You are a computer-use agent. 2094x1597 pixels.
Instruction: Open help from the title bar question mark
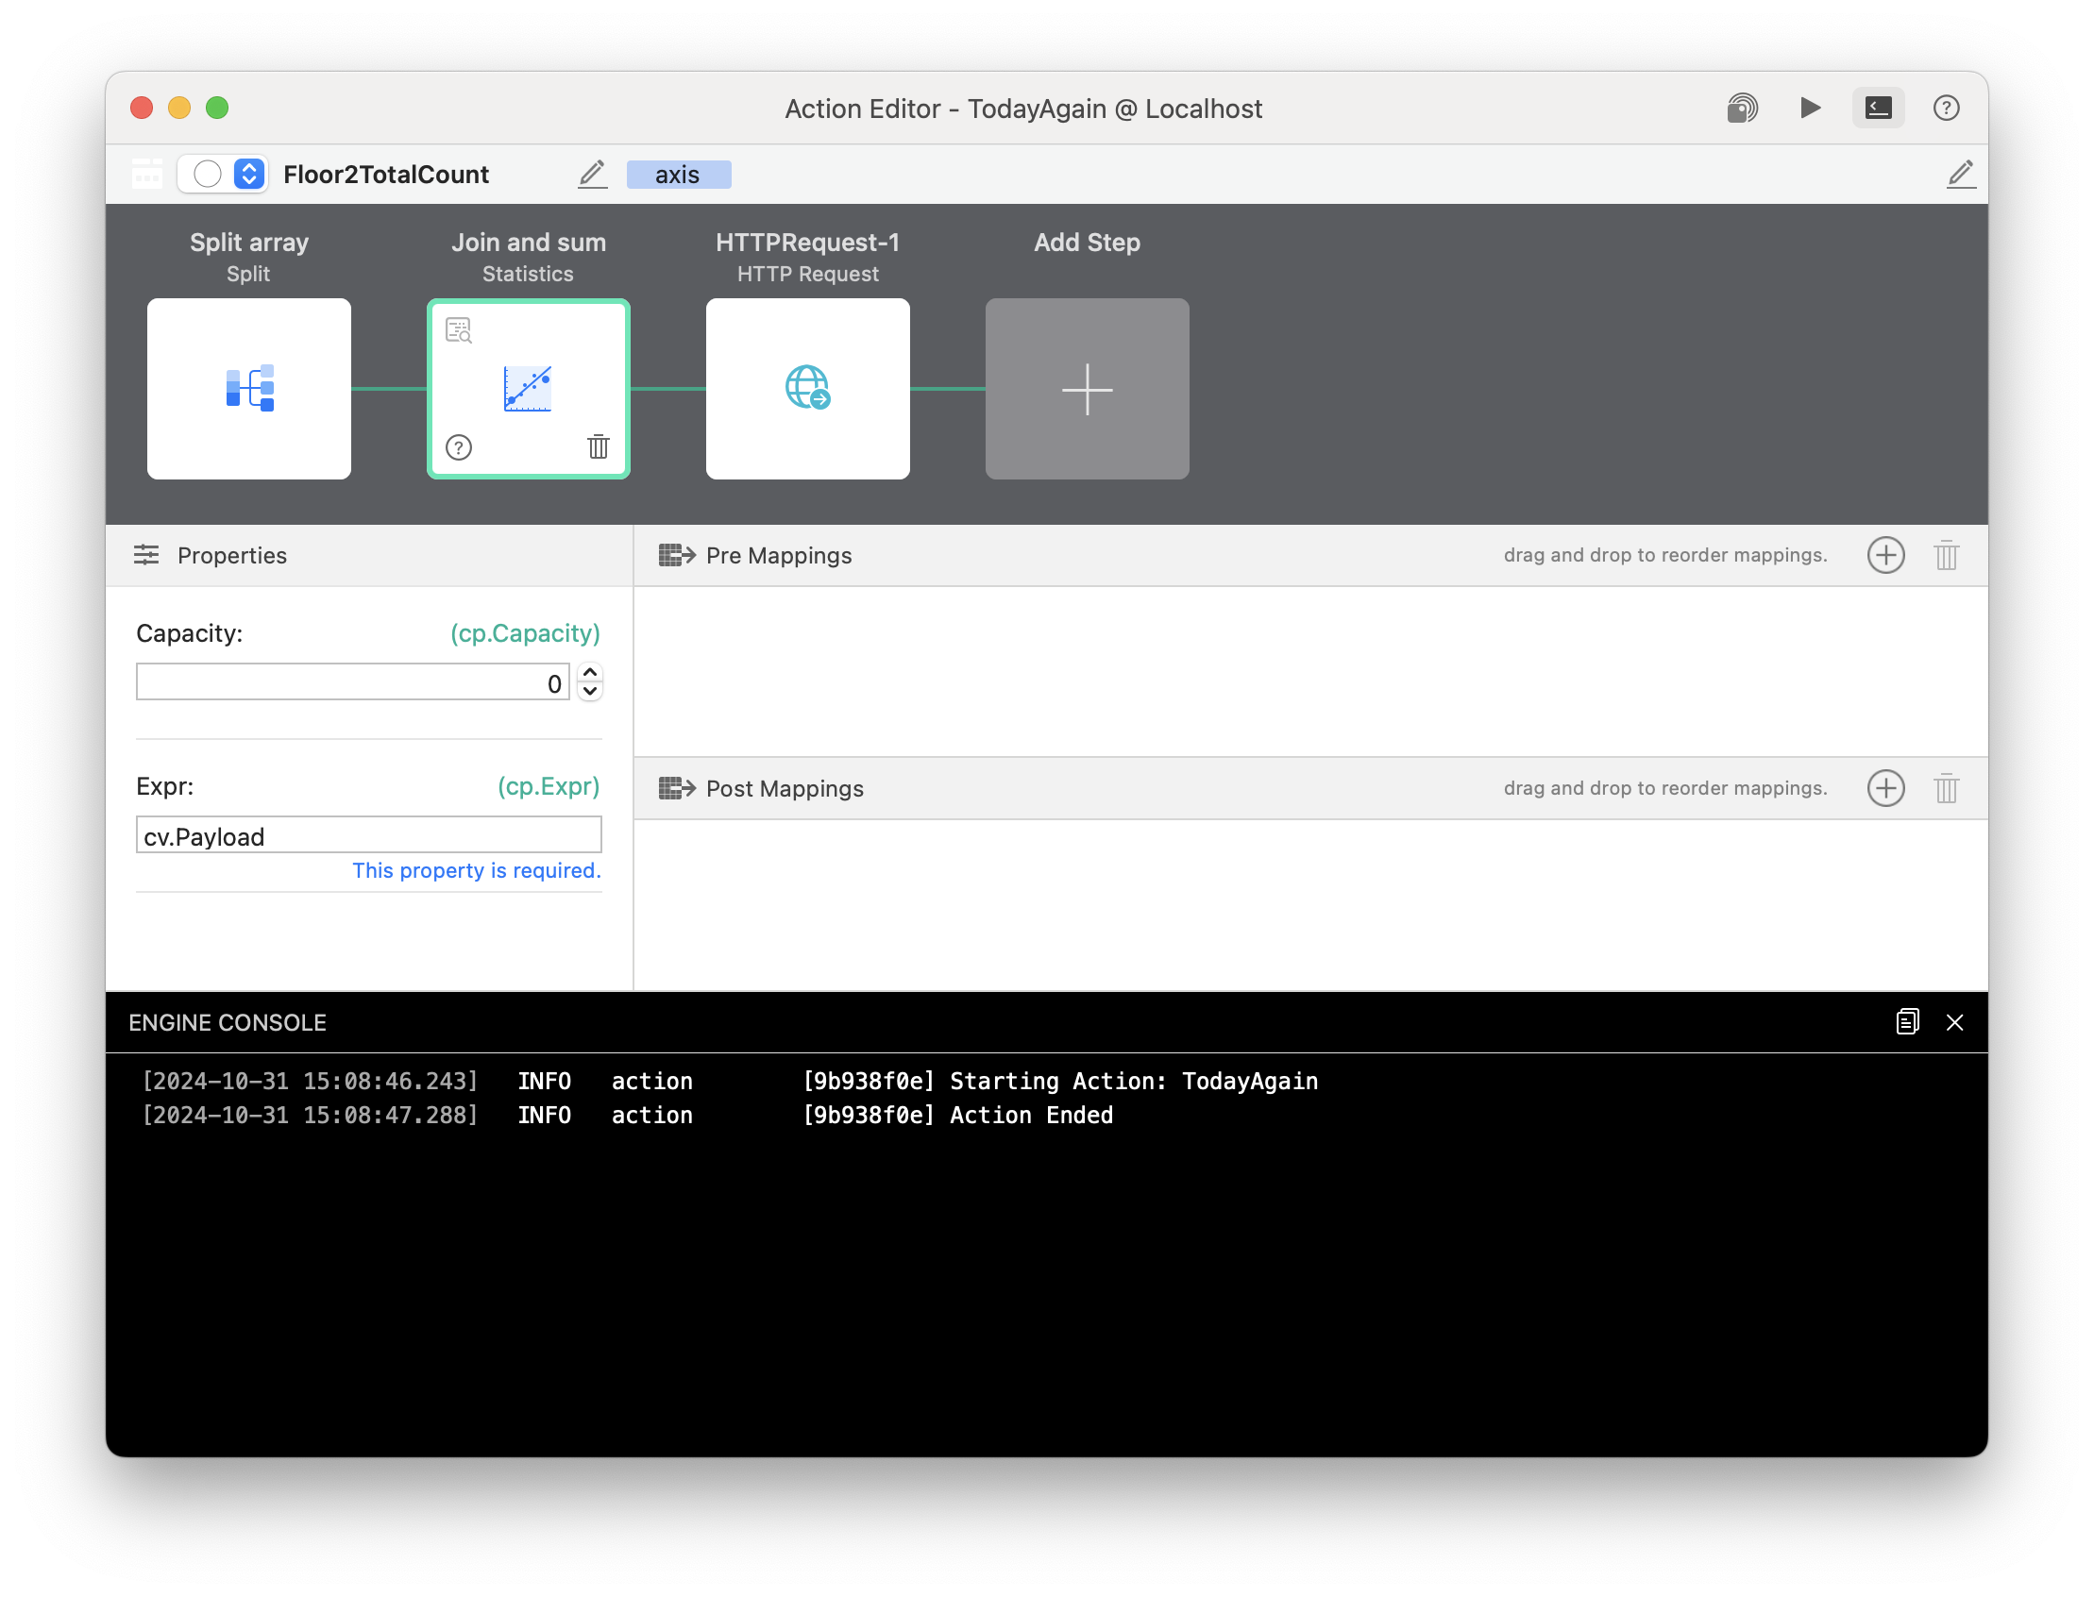(x=1946, y=109)
